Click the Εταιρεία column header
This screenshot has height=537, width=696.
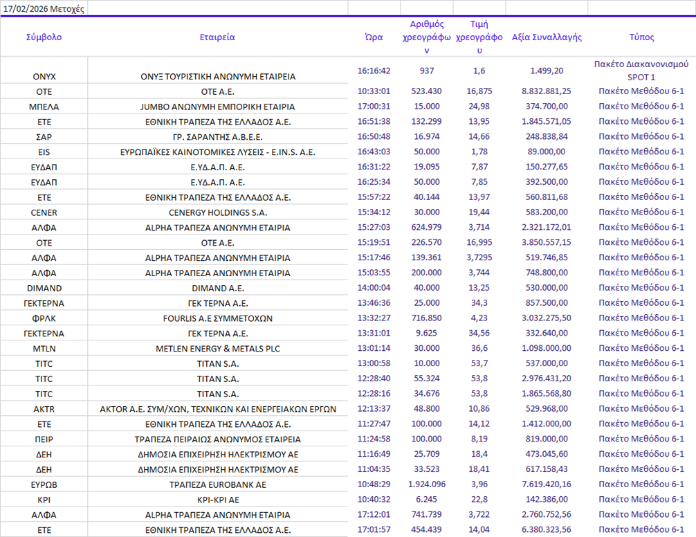pos(217,37)
